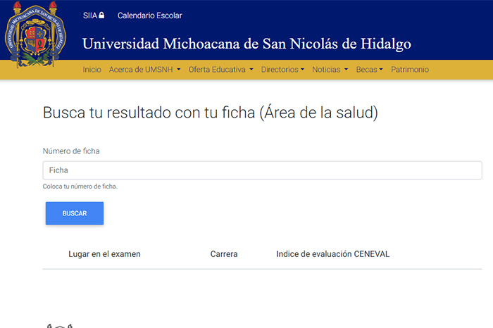Click the partially visible icon at bottom left
Image resolution: width=493 pixels, height=328 pixels.
pos(60,325)
